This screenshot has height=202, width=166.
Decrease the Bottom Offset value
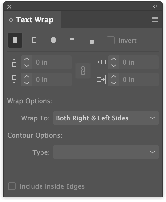click(27, 83)
